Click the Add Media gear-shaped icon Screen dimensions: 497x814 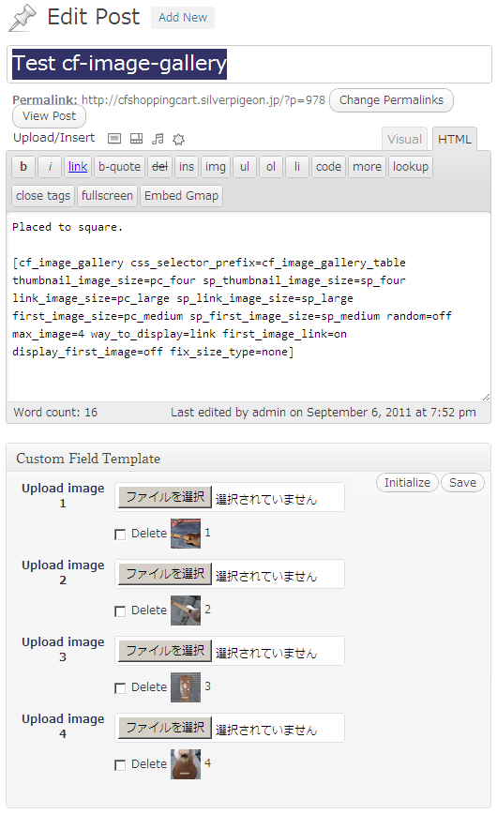point(179,139)
